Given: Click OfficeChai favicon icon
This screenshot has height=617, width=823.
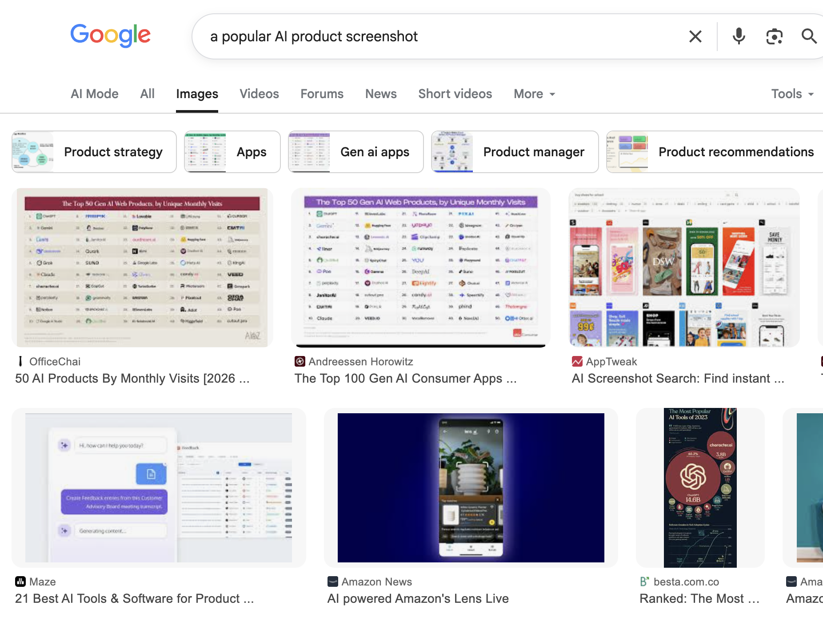Looking at the screenshot, I should [x=20, y=361].
